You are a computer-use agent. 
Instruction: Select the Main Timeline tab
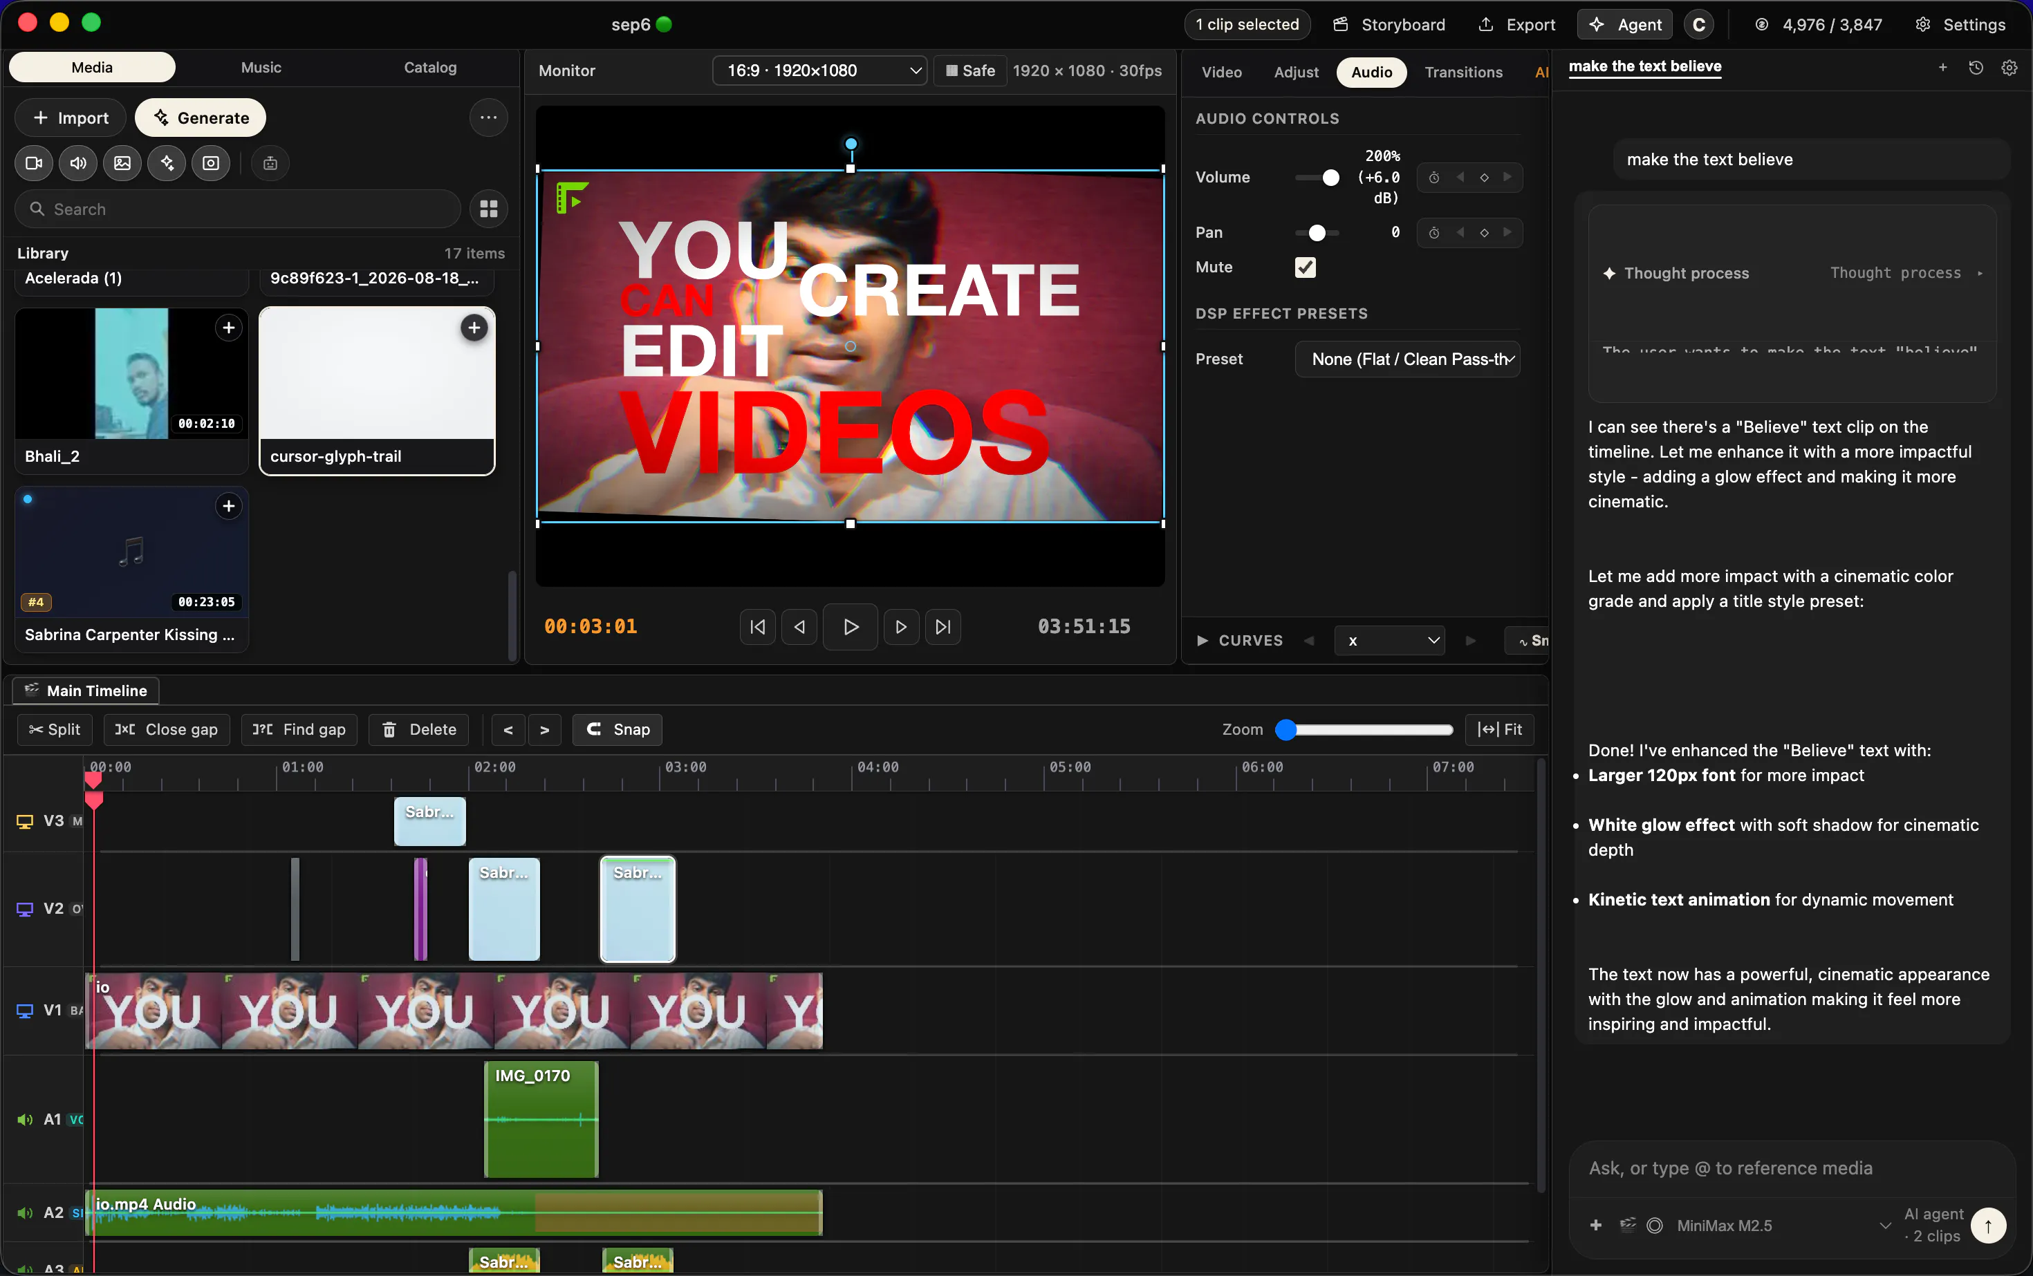86,691
